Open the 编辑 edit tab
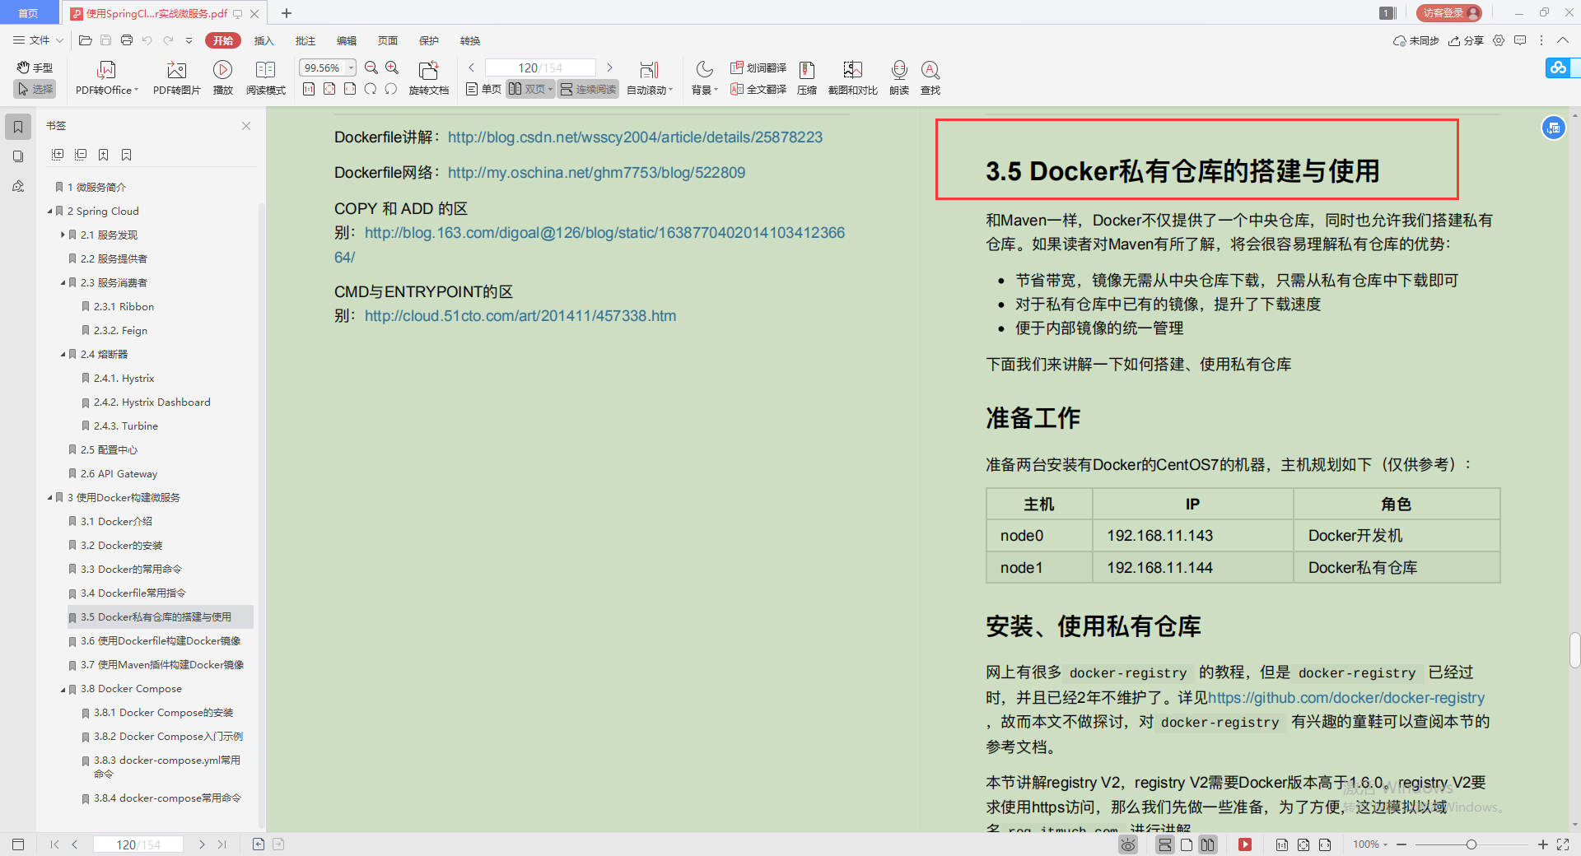This screenshot has height=856, width=1581. [x=346, y=40]
